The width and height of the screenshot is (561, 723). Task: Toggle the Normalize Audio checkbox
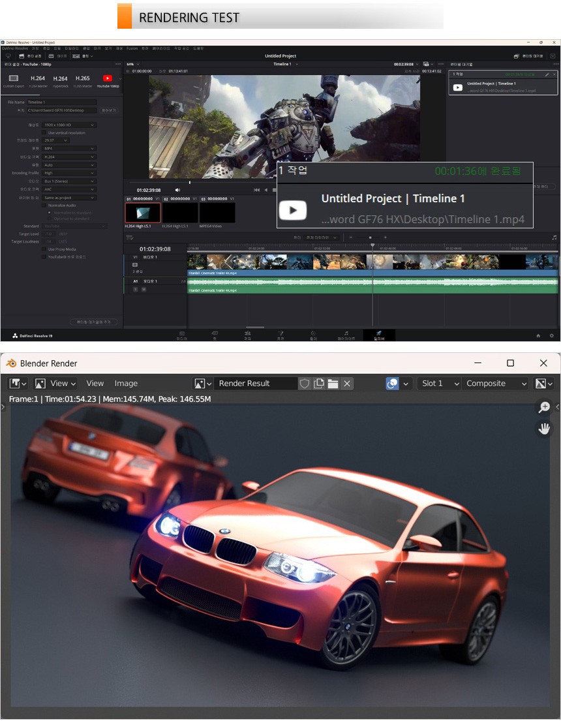(45, 205)
